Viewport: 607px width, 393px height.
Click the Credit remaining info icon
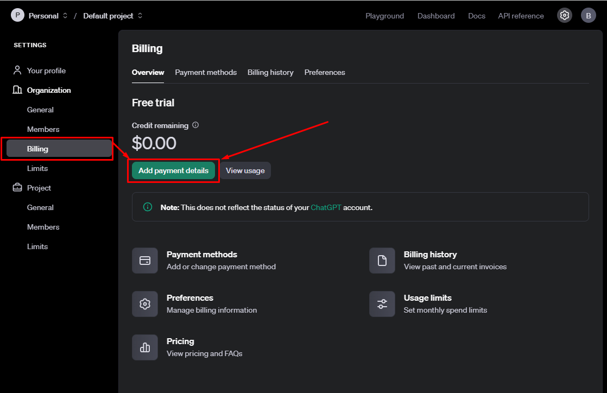coord(195,125)
